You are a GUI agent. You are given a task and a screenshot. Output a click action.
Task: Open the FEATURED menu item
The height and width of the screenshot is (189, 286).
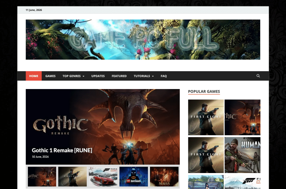pyautogui.click(x=119, y=76)
